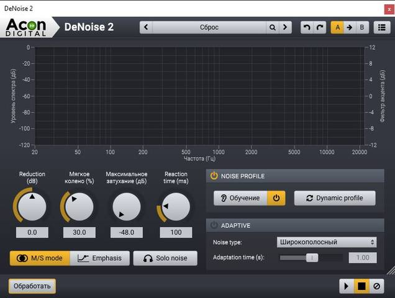Edit the Reaction time value 100

tap(176, 233)
